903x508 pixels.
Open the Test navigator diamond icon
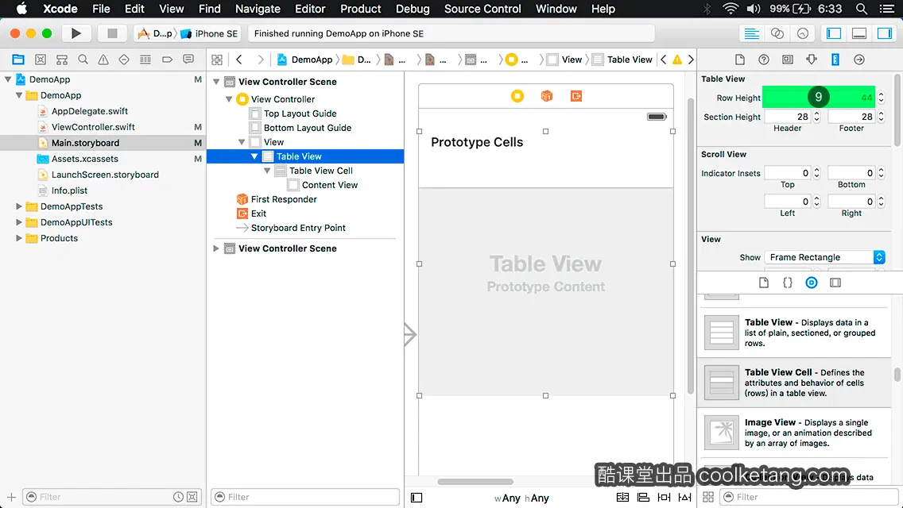pos(124,60)
